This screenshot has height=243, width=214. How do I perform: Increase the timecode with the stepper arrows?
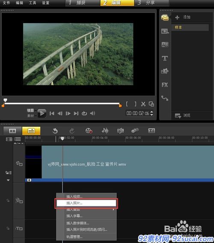152,112
